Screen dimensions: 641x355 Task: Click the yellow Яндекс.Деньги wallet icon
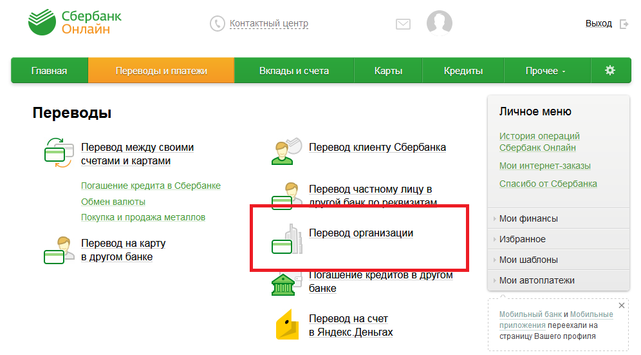288,324
